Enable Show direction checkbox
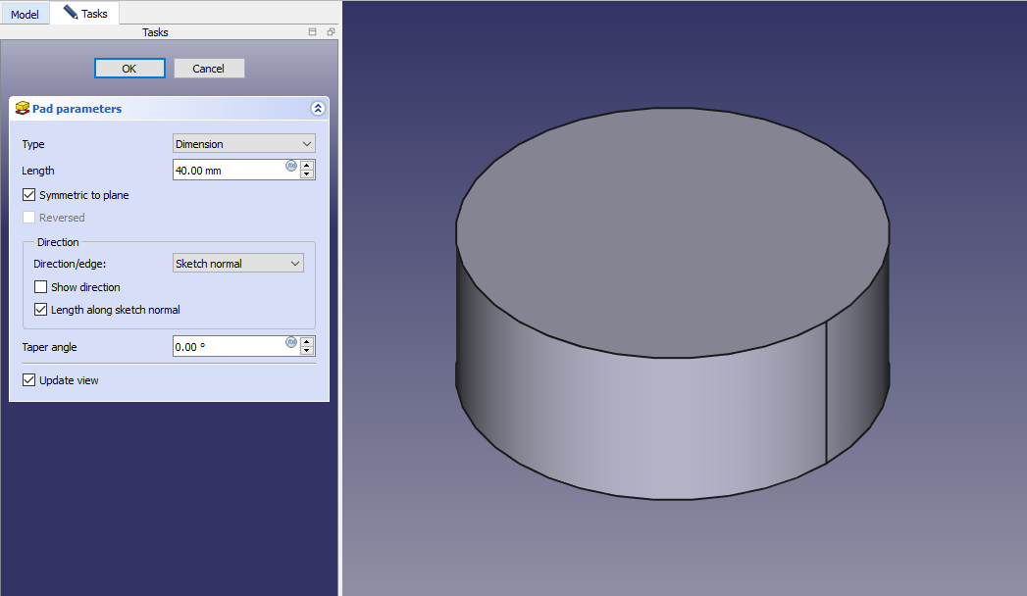This screenshot has width=1027, height=596. (41, 287)
